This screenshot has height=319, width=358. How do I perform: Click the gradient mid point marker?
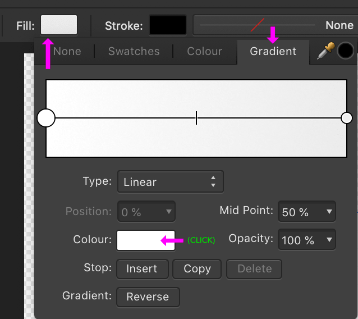pyautogui.click(x=196, y=118)
